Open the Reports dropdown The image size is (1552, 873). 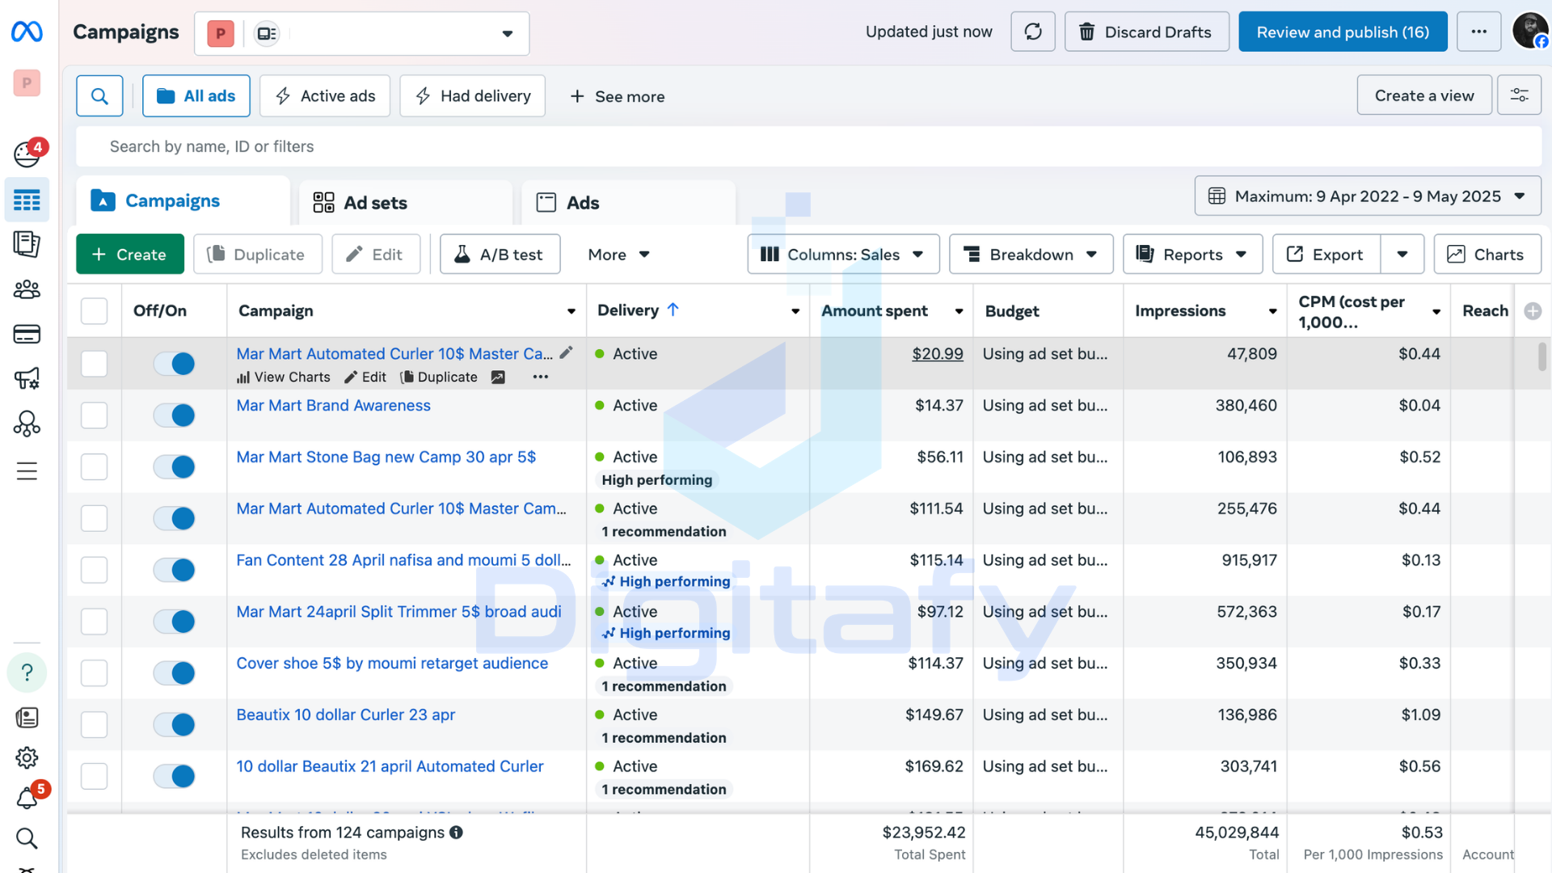tap(1193, 255)
